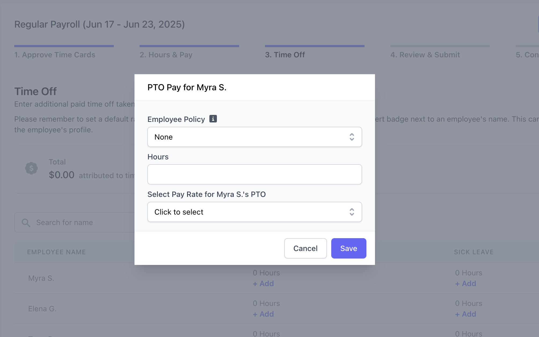The width and height of the screenshot is (539, 337).
Task: Select the Time Off step tab
Action: 285,55
